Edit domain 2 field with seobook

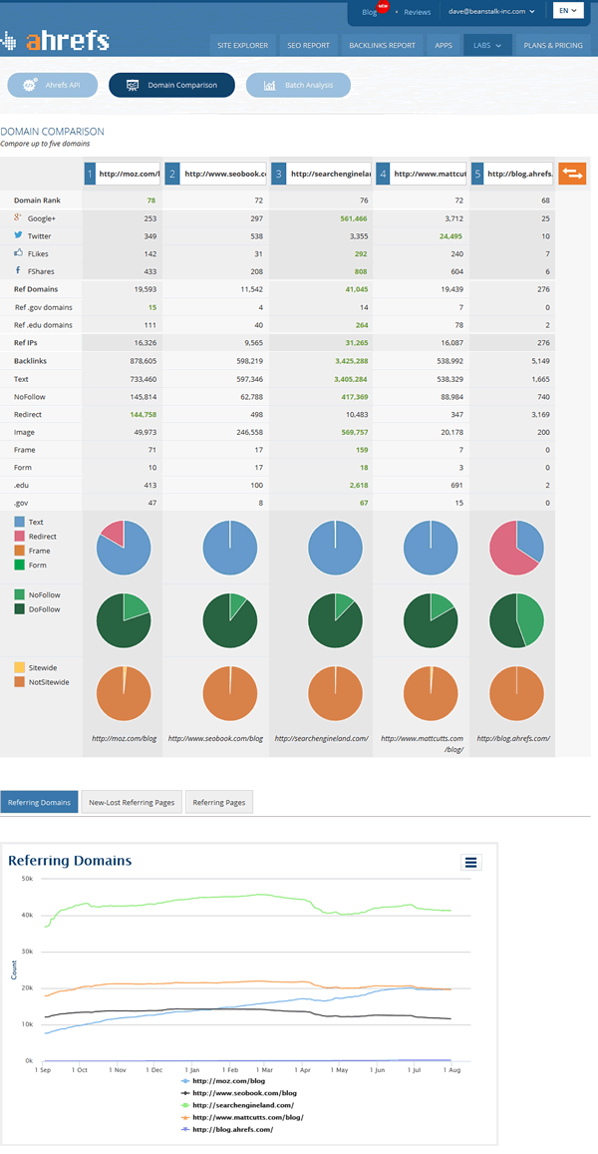(223, 175)
